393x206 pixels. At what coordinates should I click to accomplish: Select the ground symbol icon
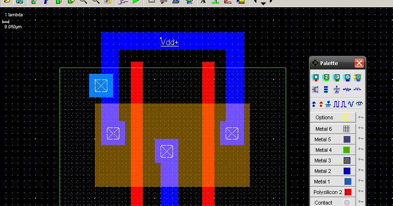pyautogui.click(x=328, y=104)
